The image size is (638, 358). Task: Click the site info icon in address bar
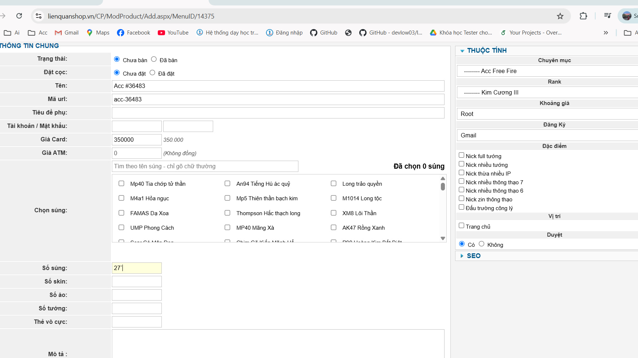pos(39,16)
